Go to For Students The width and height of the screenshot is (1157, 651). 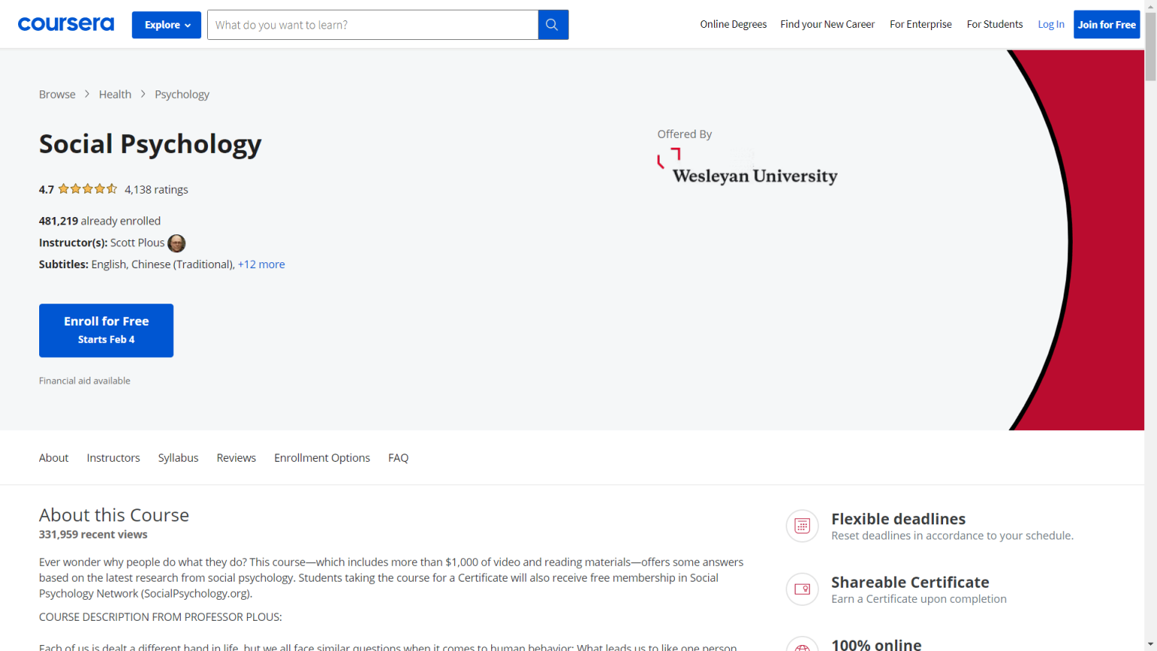(994, 24)
